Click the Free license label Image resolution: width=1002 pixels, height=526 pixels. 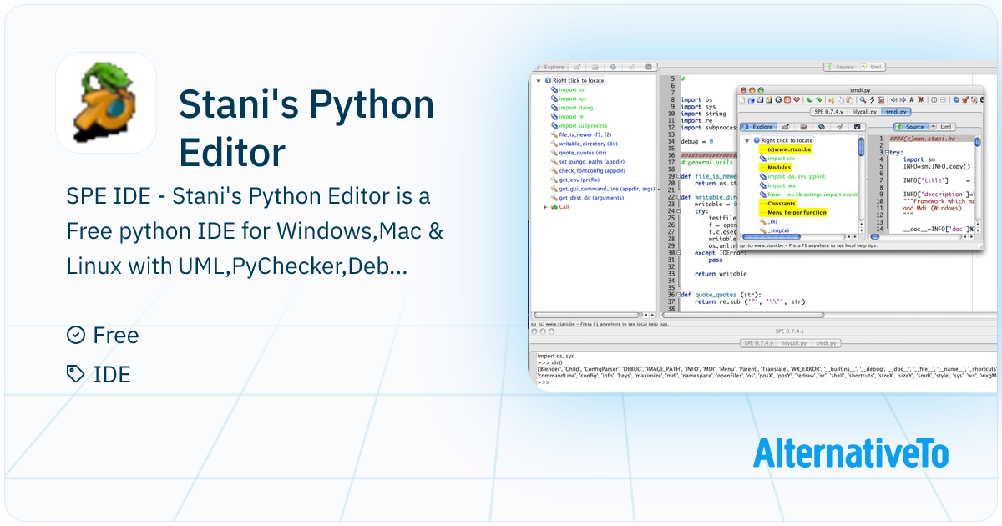[x=116, y=335]
